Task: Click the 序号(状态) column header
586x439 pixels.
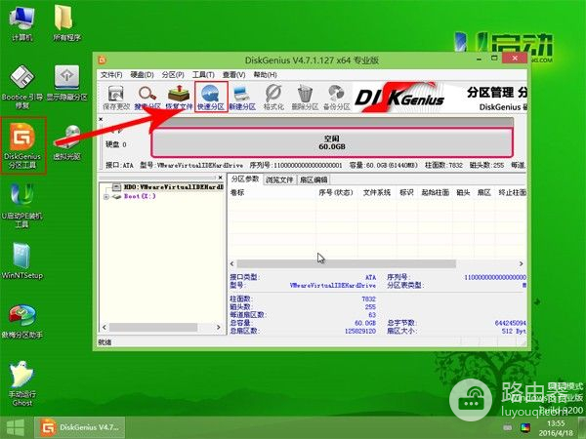Action: [336, 192]
